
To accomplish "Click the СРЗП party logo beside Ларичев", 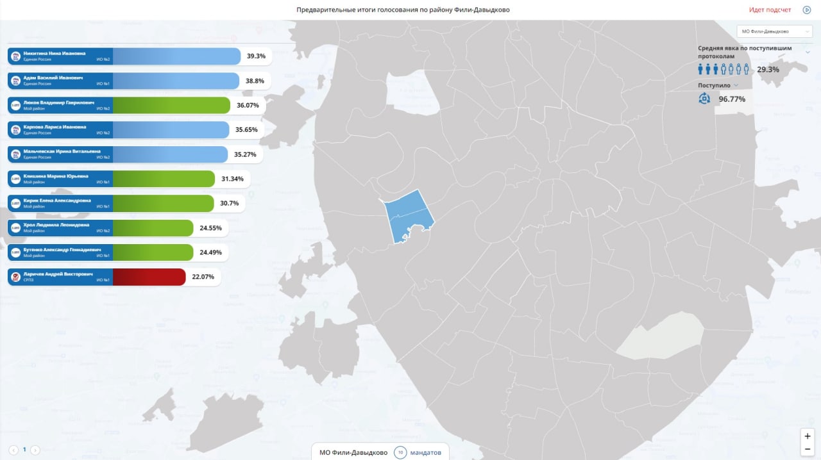I will click(16, 277).
